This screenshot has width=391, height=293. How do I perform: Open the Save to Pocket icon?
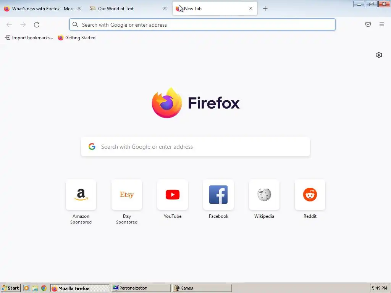[368, 24]
